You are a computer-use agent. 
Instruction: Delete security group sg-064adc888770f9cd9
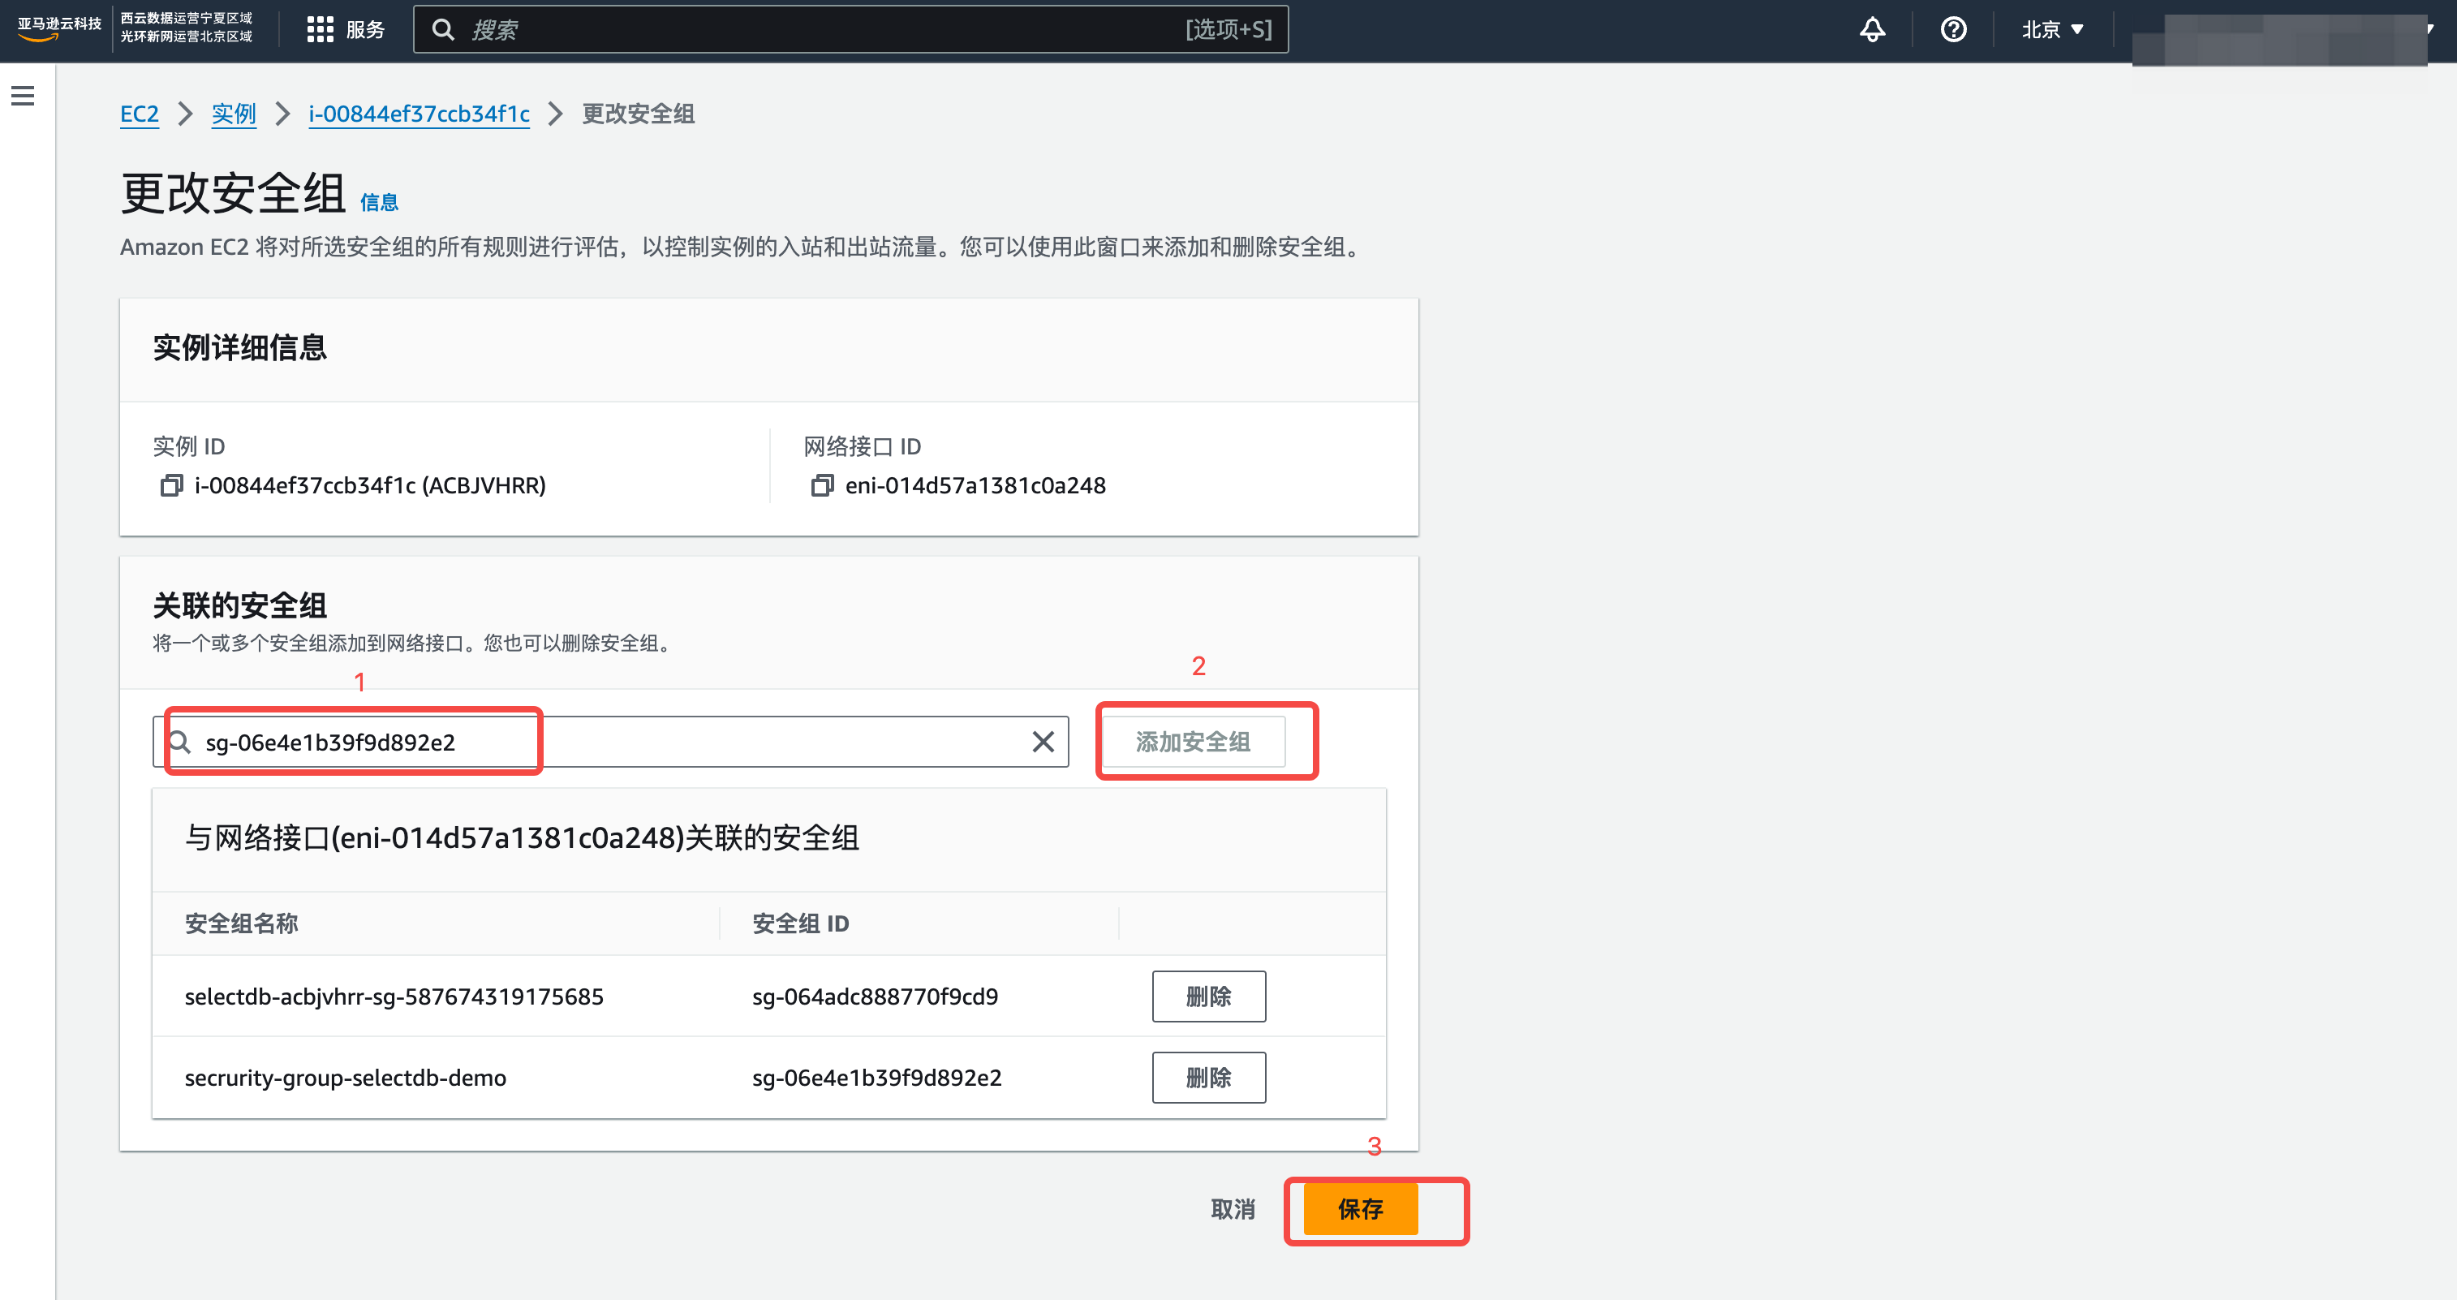pos(1208,997)
